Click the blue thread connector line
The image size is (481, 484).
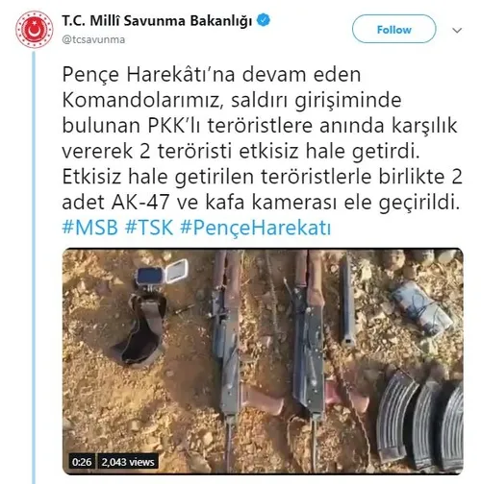click(x=34, y=268)
